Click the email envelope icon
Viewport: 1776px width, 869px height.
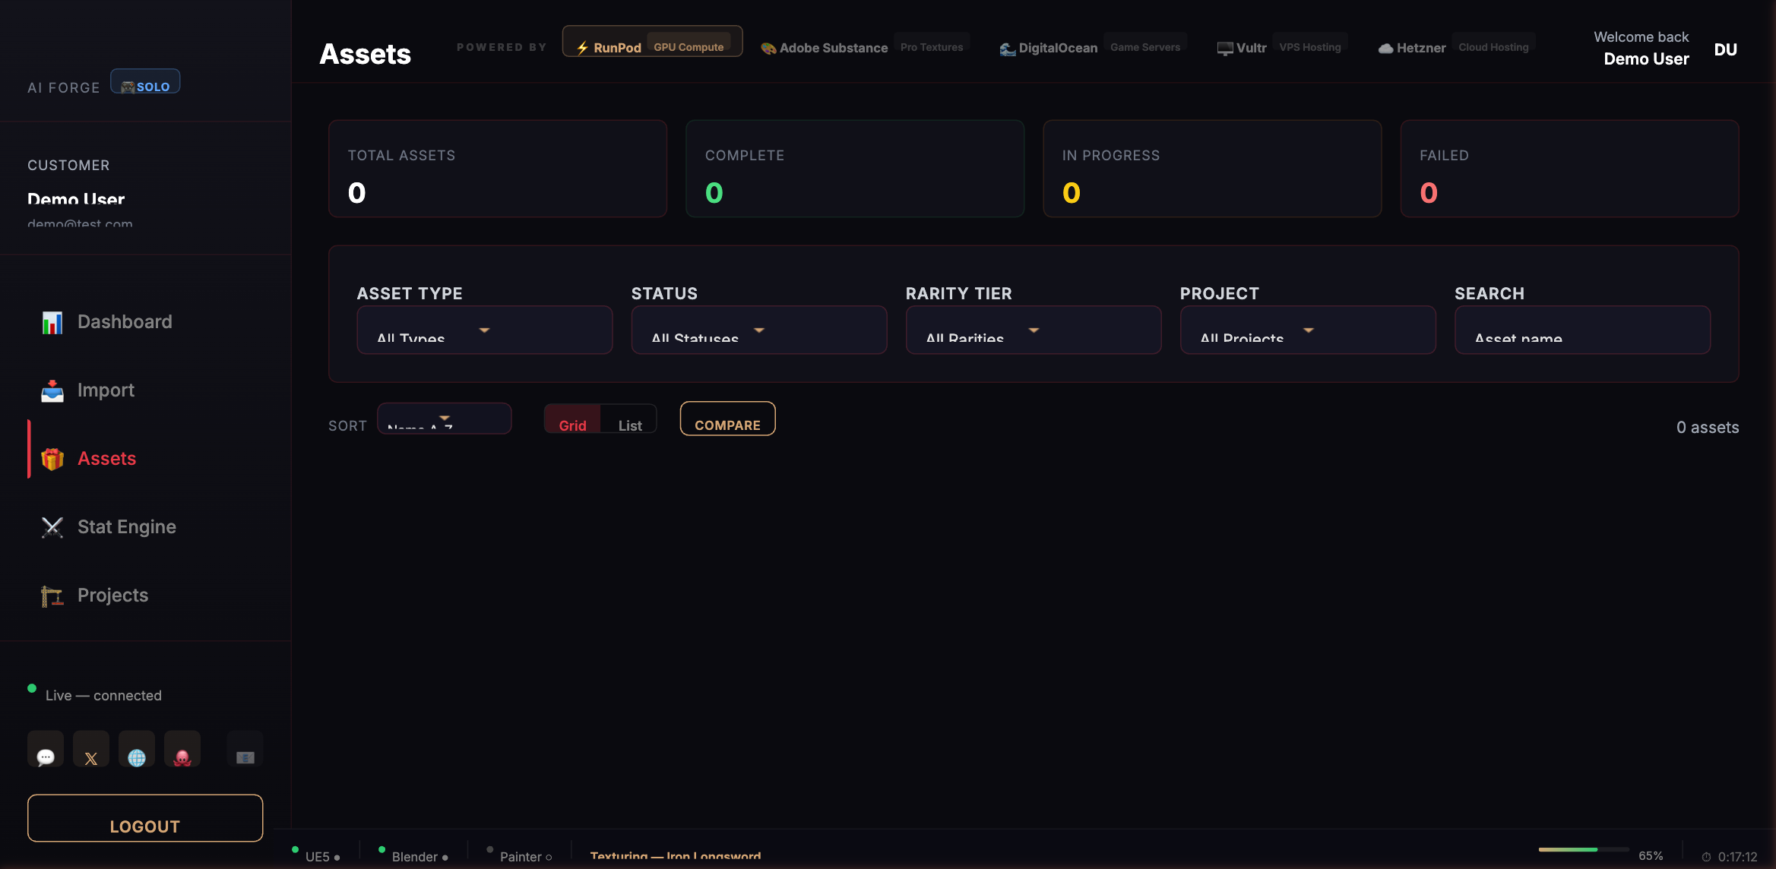245,750
